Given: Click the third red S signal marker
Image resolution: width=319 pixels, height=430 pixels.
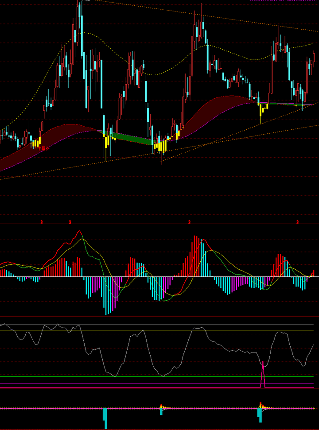Looking at the screenshot, I should (189, 221).
